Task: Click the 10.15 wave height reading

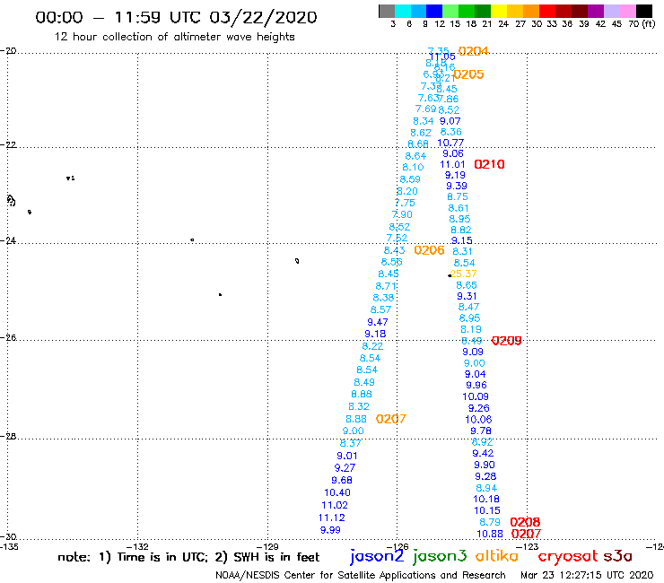Action: tap(487, 510)
